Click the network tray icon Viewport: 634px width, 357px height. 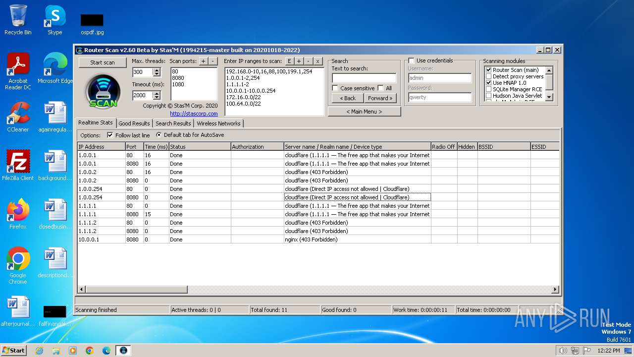[x=575, y=351]
